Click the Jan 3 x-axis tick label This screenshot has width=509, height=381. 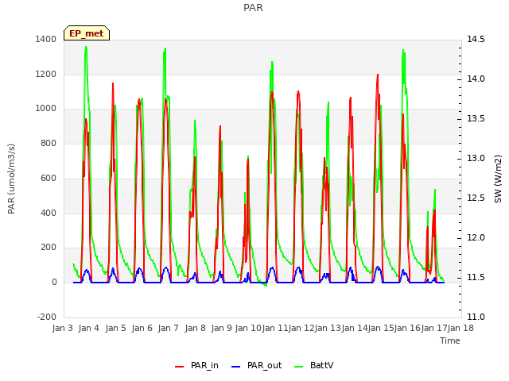tap(62, 328)
